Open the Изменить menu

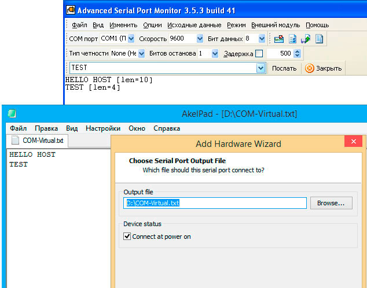[x=123, y=25]
